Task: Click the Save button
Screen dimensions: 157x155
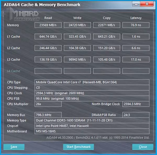Action: click(x=14, y=147)
